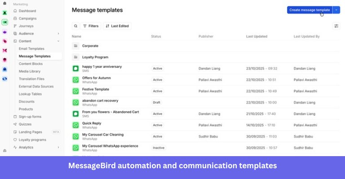Open the Filters panel
The image size is (345, 179).
(91, 26)
